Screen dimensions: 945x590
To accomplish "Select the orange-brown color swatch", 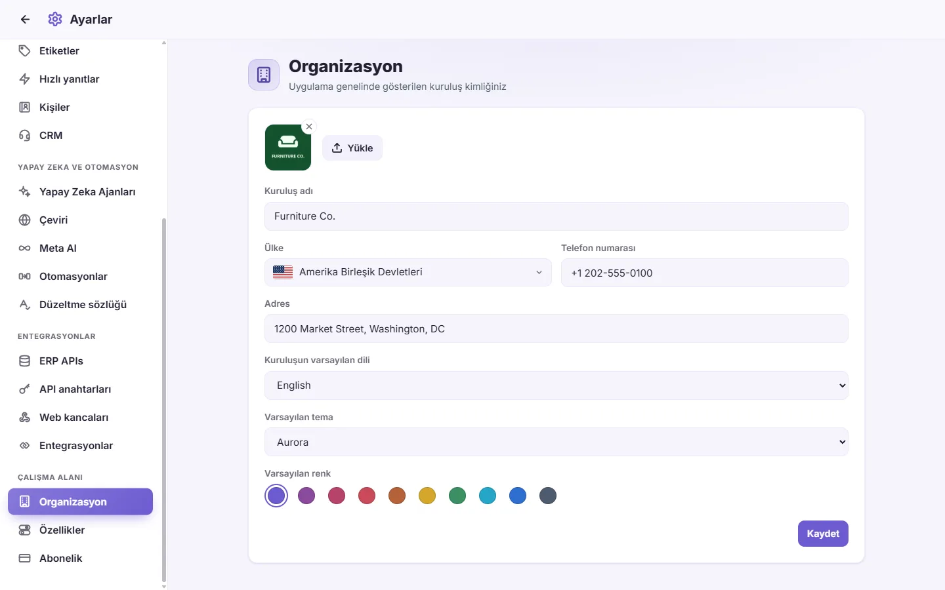I will 397,496.
